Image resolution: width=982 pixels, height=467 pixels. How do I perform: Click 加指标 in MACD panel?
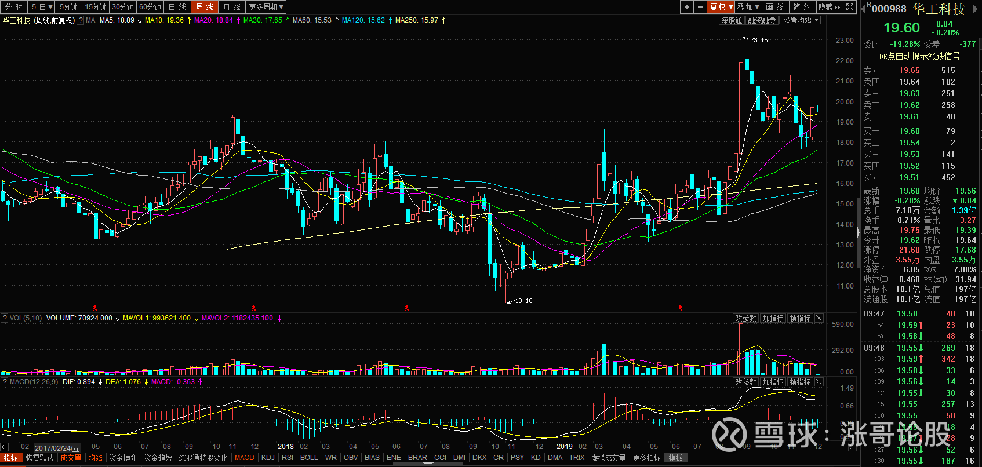773,382
